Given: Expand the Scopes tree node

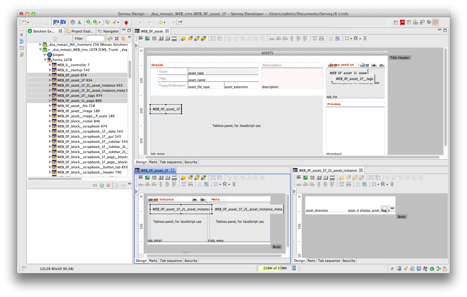Looking at the screenshot, I should click(45, 55).
